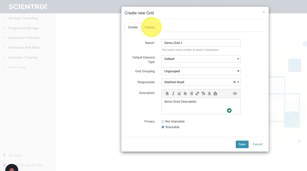This screenshot has width=307, height=171.
Task: Open the Responsible person dropdown
Action: [x=238, y=82]
